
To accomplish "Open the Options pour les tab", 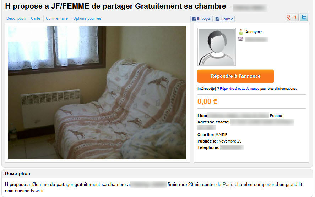I will [87, 18].
